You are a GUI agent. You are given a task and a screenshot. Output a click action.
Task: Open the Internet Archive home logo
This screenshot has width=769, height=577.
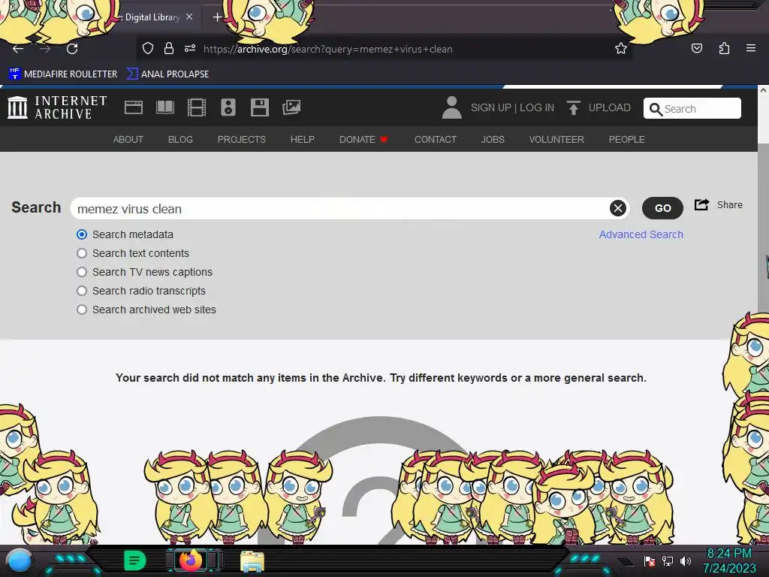click(x=57, y=107)
